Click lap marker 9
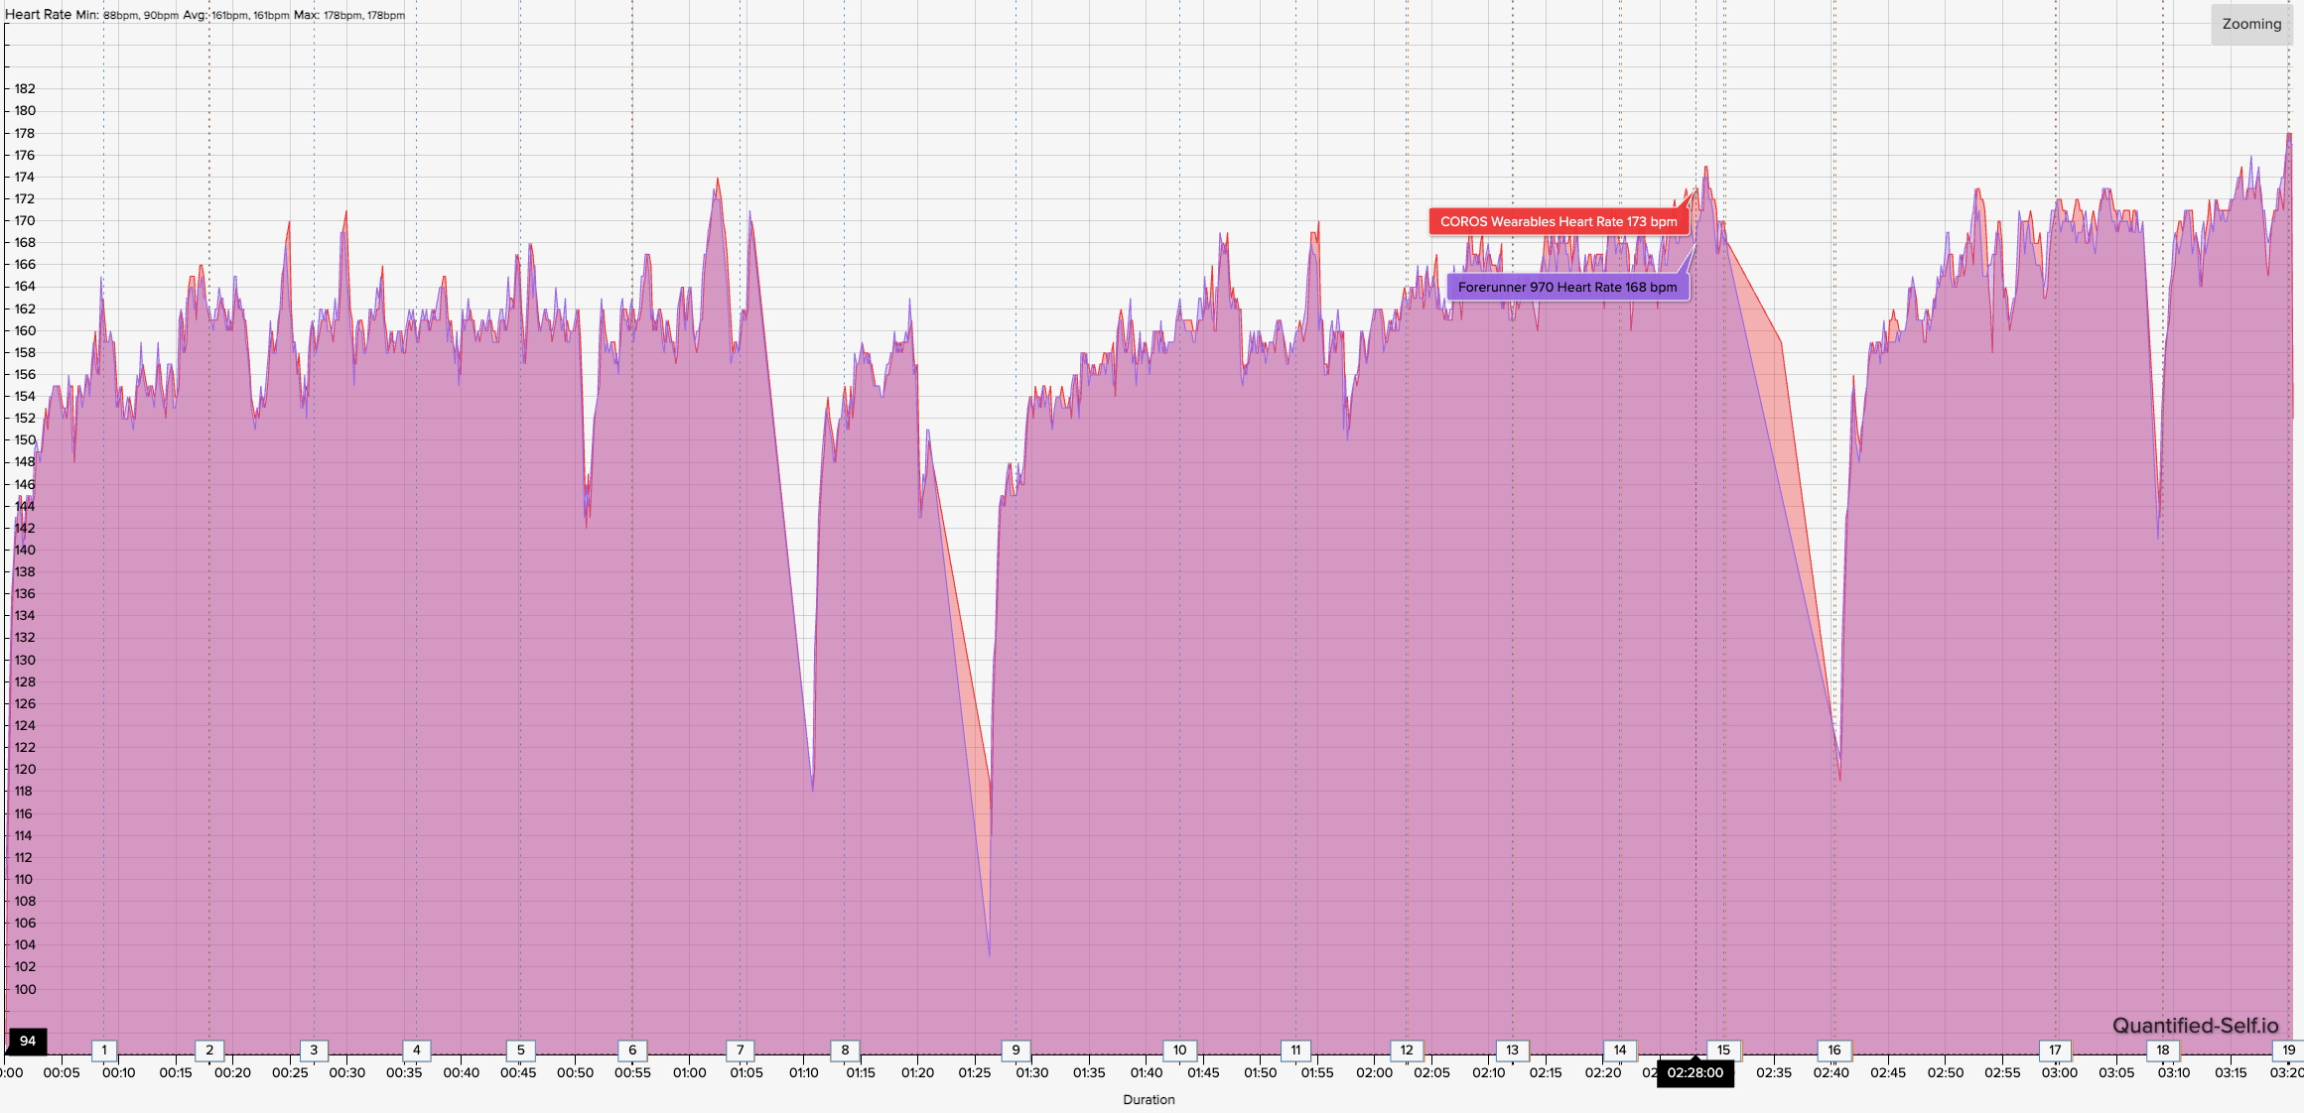Screen dimensions: 2304x1113 (1016, 1050)
